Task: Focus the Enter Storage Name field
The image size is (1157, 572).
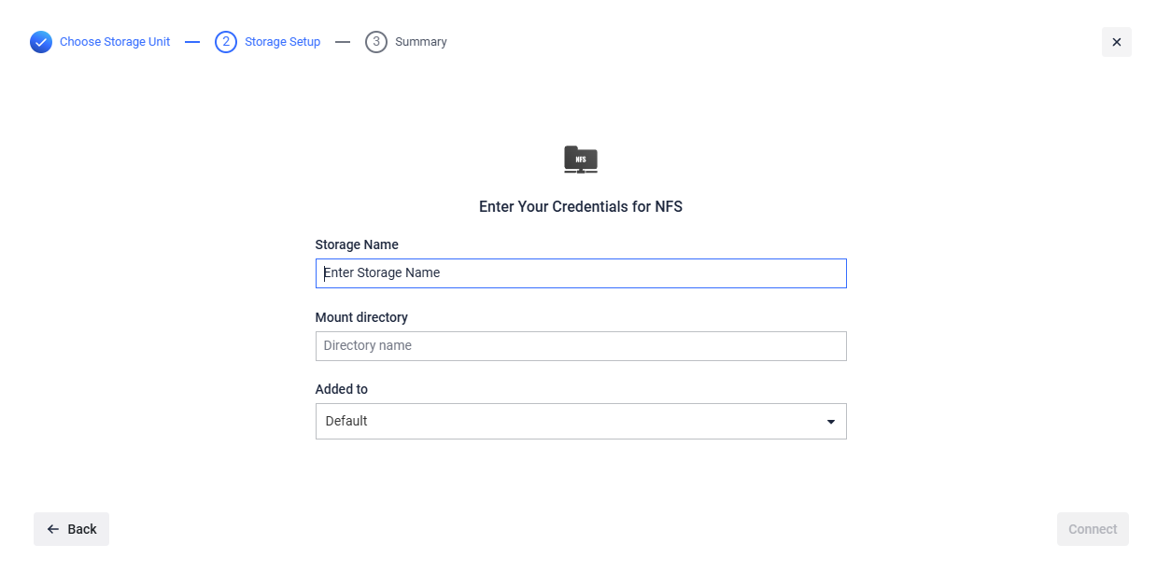Action: 580,273
